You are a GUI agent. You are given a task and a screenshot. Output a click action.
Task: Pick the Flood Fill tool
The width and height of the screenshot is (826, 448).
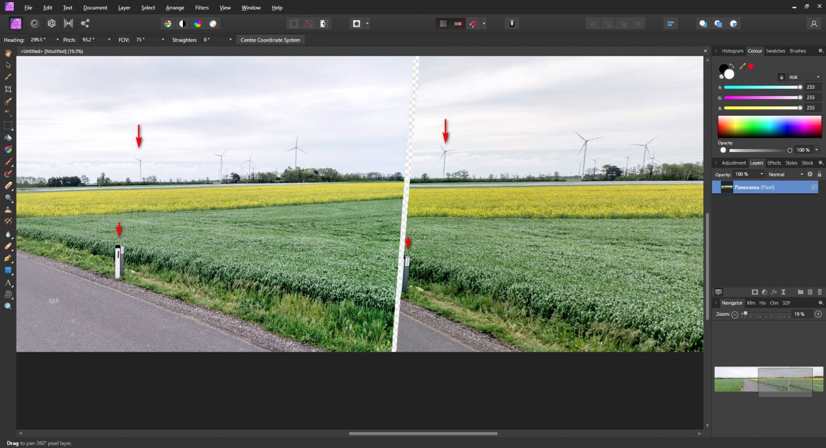pos(8,137)
